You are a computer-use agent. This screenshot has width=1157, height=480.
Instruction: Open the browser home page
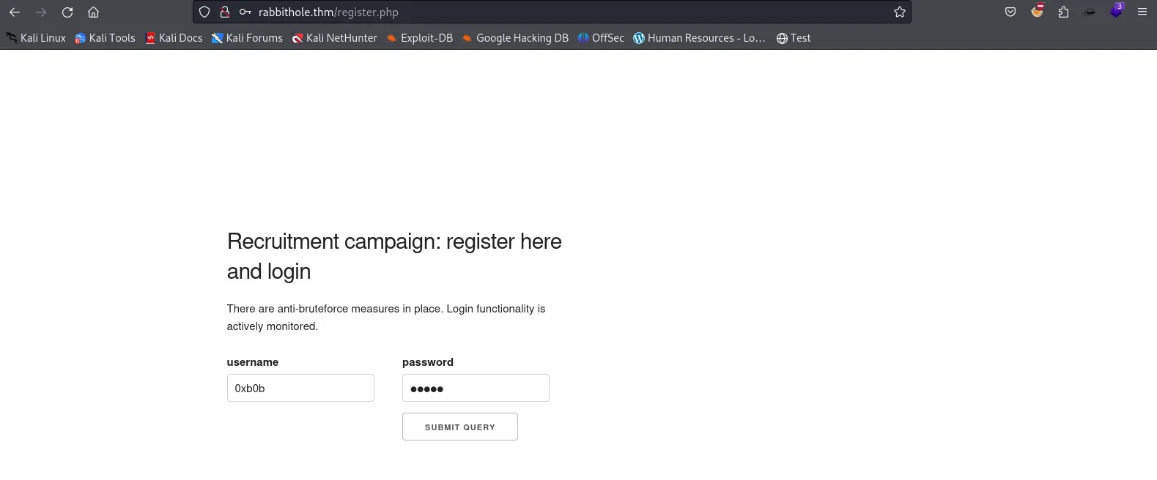pyautogui.click(x=93, y=12)
